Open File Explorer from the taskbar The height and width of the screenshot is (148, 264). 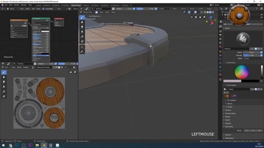pyautogui.click(x=37, y=145)
